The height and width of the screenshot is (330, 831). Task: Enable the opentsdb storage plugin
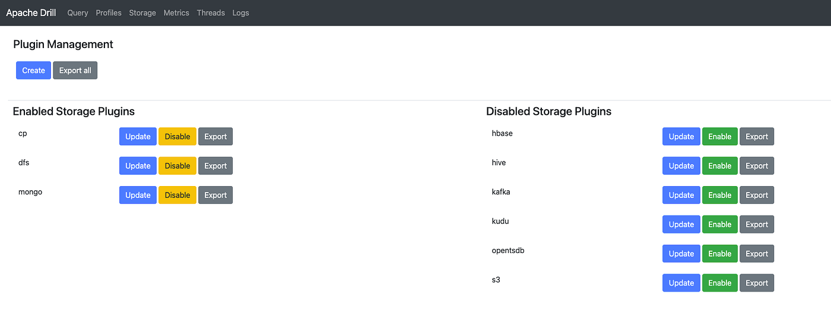click(719, 254)
